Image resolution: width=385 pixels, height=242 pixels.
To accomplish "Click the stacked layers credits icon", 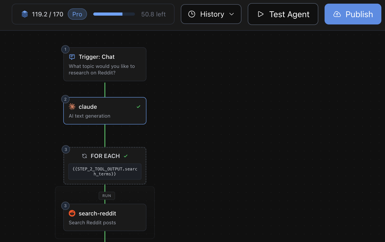I will point(25,14).
